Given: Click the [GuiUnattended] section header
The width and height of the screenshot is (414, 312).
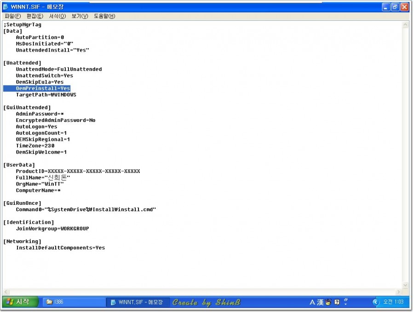Looking at the screenshot, I should click(27, 108).
